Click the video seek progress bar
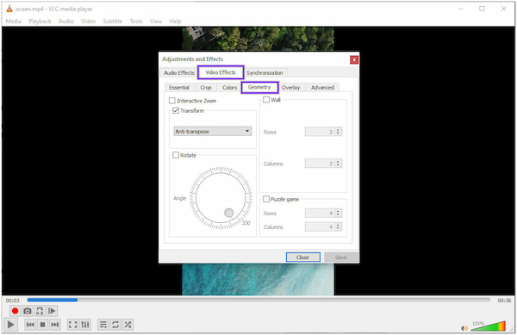 [x=258, y=300]
